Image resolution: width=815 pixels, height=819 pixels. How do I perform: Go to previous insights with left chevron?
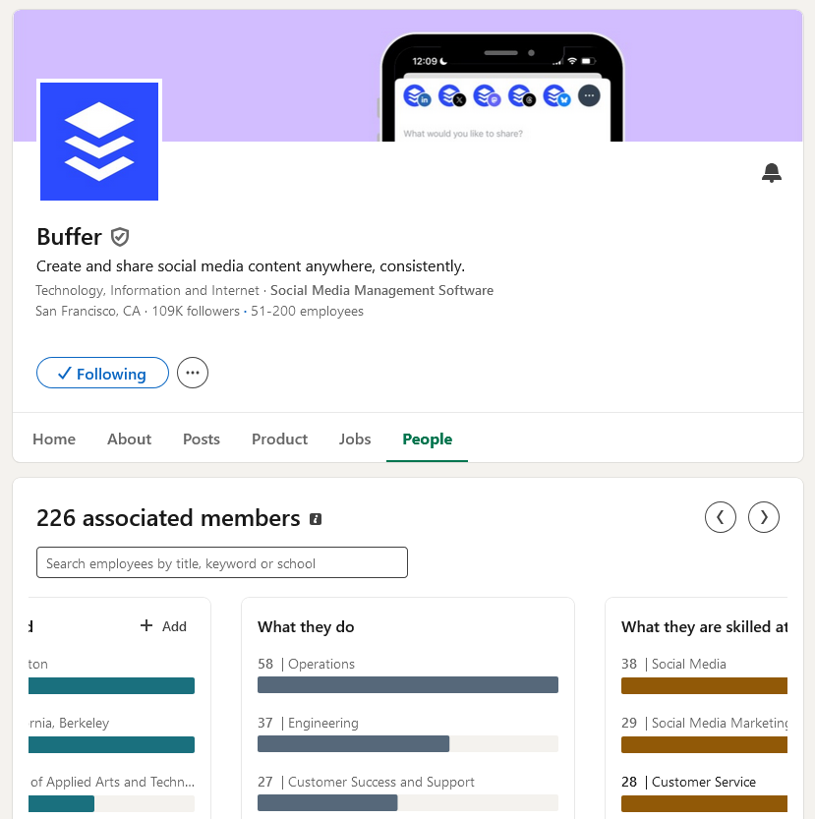(x=720, y=517)
